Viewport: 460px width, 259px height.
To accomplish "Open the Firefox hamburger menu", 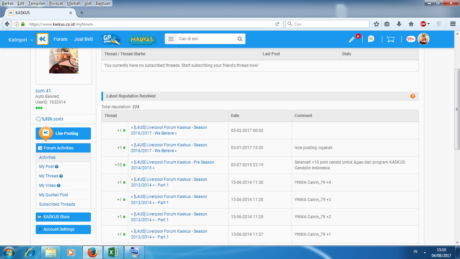I will [x=453, y=24].
